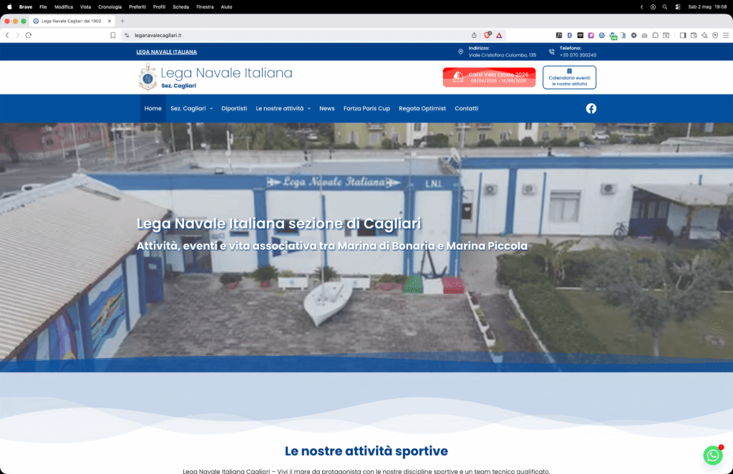Open the WhatsApp chat bubble
This screenshot has width=733, height=474.
(x=712, y=455)
